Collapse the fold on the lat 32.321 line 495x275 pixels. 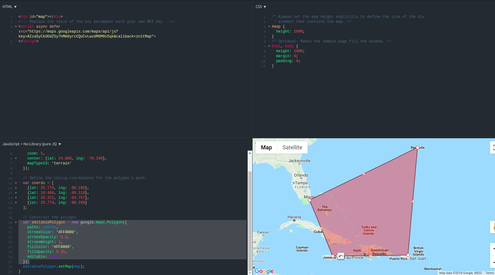16,198
